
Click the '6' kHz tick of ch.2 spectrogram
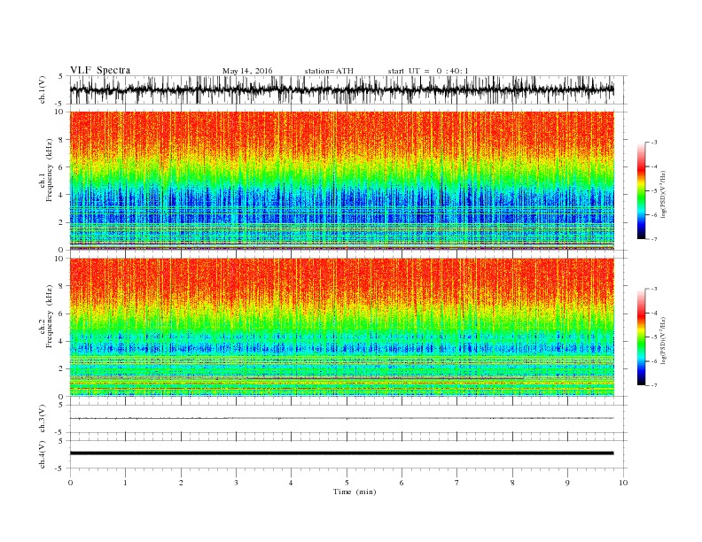point(61,314)
